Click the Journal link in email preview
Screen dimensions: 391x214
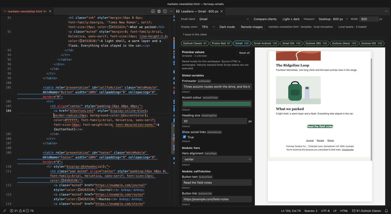310,141
